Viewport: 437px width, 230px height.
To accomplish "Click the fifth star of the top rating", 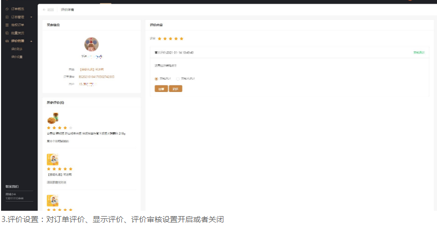I will tap(181, 39).
